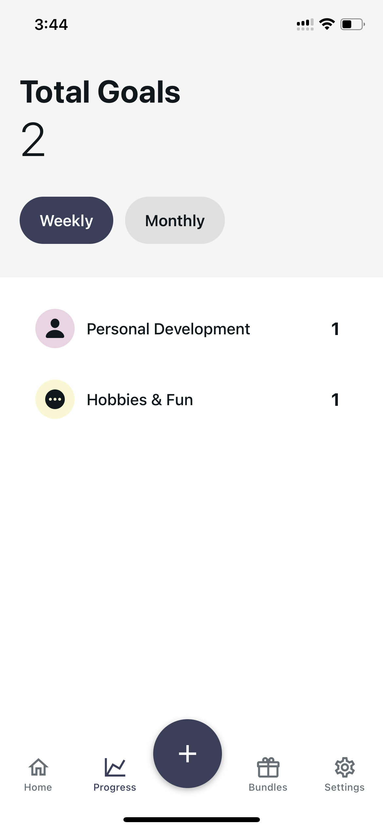This screenshot has height=830, width=383.
Task: Tap the Wi-Fi status icon
Action: [x=327, y=24]
